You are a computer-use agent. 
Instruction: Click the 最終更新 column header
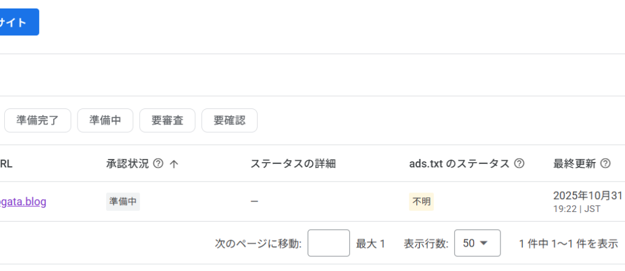574,163
